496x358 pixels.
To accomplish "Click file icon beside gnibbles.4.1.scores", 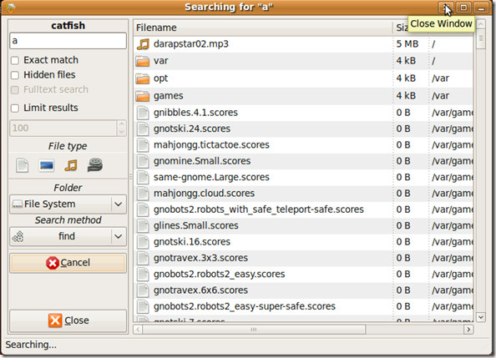I will (143, 113).
